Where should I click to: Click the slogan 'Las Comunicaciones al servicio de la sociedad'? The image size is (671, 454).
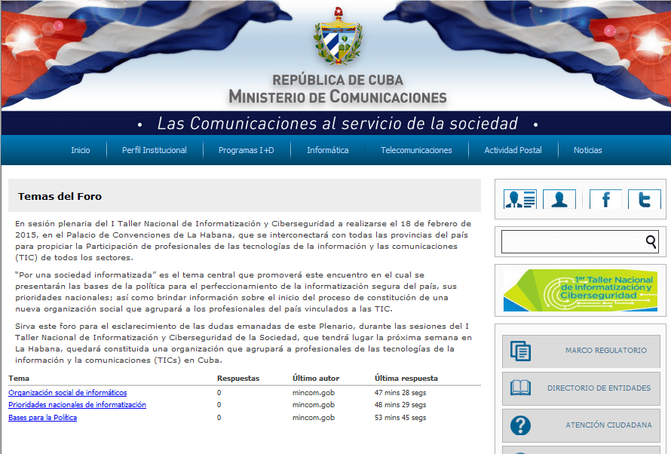pyautogui.click(x=338, y=124)
